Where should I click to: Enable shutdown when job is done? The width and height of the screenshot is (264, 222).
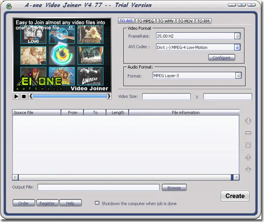pos(97,203)
